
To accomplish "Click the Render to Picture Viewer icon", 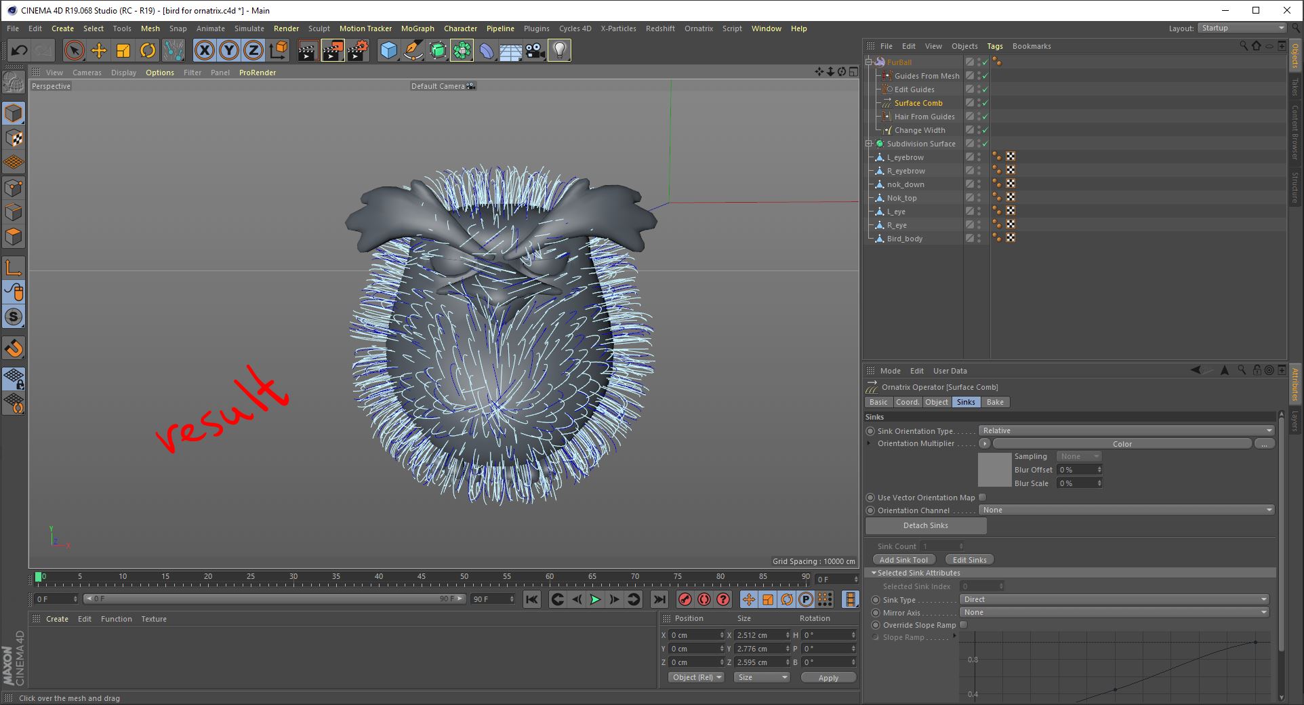I will click(x=332, y=51).
